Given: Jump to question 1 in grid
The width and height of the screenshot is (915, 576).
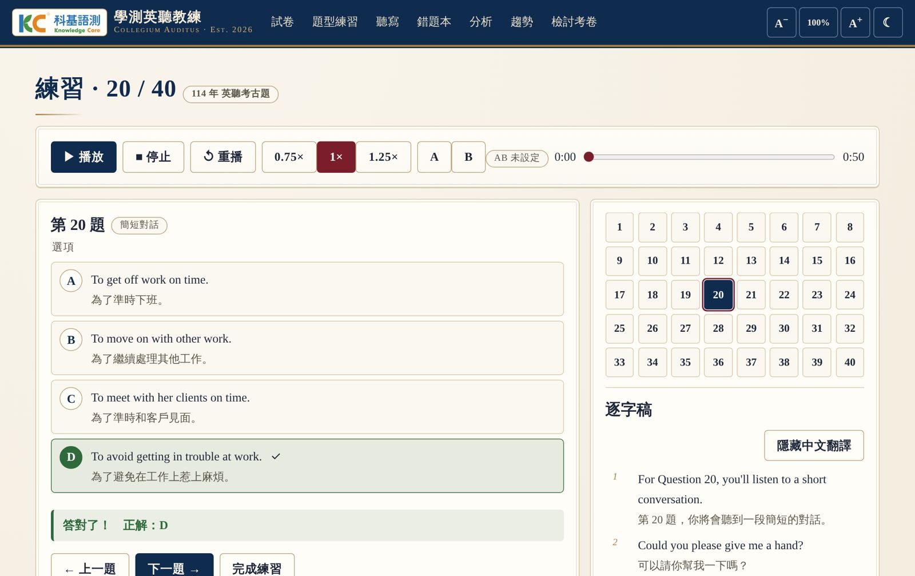Looking at the screenshot, I should coord(619,227).
